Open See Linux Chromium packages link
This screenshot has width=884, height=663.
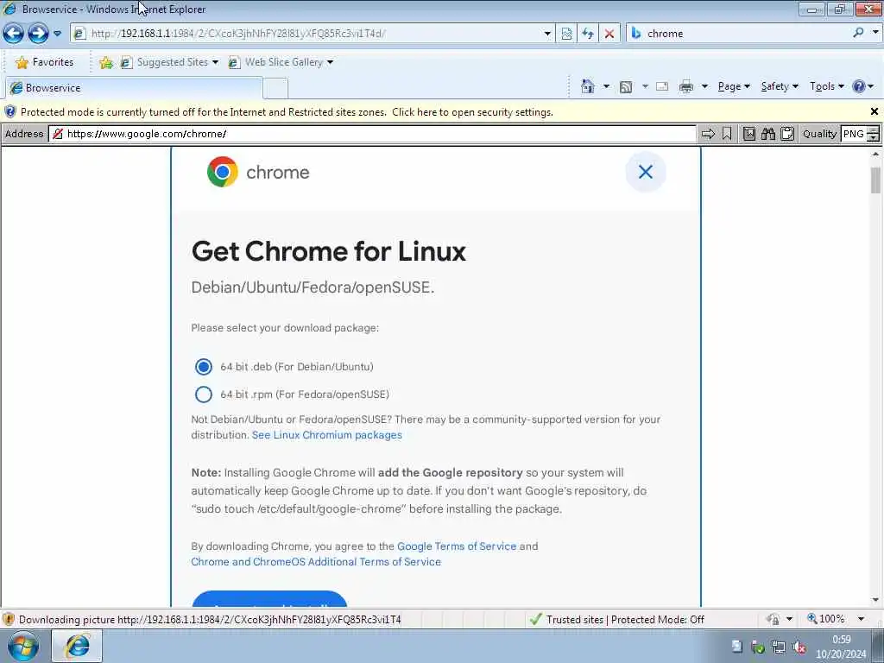pos(327,435)
